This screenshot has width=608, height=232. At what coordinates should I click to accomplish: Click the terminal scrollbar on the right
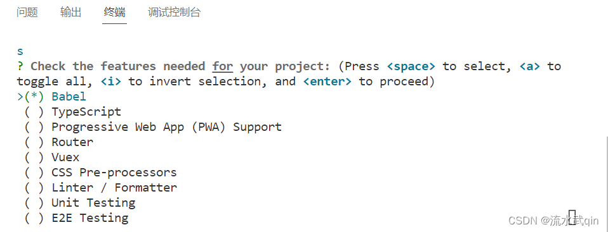(x=605, y=183)
